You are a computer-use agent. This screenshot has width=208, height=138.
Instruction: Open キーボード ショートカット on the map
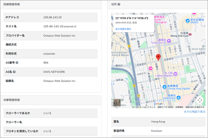(144, 107)
